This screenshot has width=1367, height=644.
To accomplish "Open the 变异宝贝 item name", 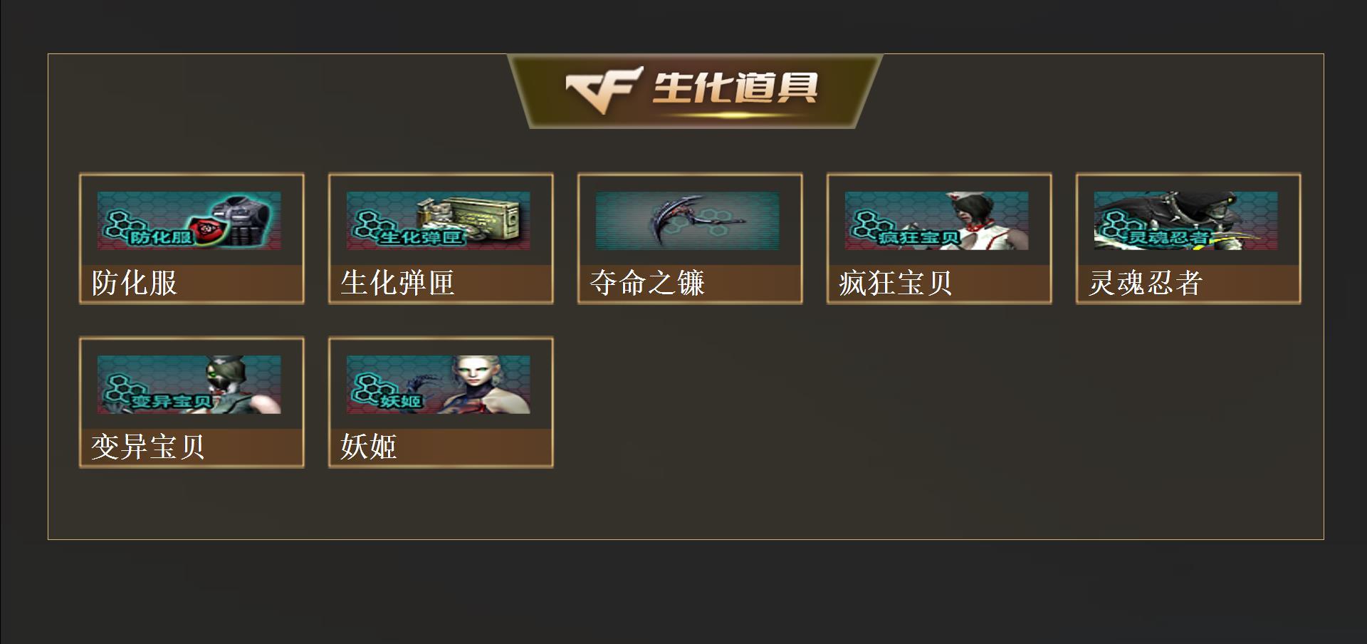I will point(148,447).
